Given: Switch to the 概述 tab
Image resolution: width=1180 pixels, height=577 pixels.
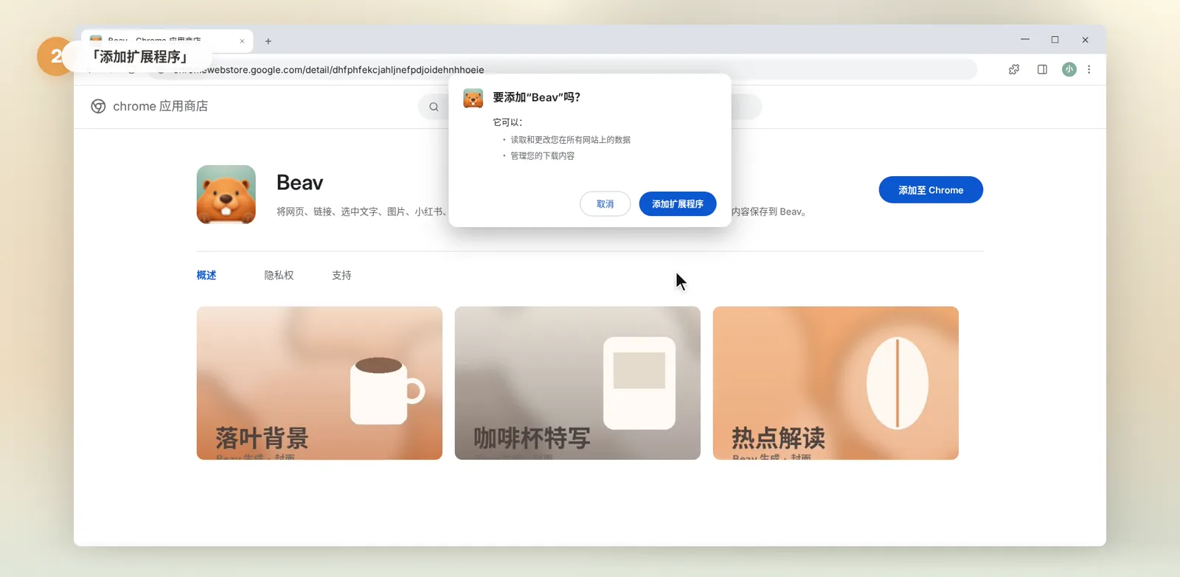Looking at the screenshot, I should pos(206,275).
